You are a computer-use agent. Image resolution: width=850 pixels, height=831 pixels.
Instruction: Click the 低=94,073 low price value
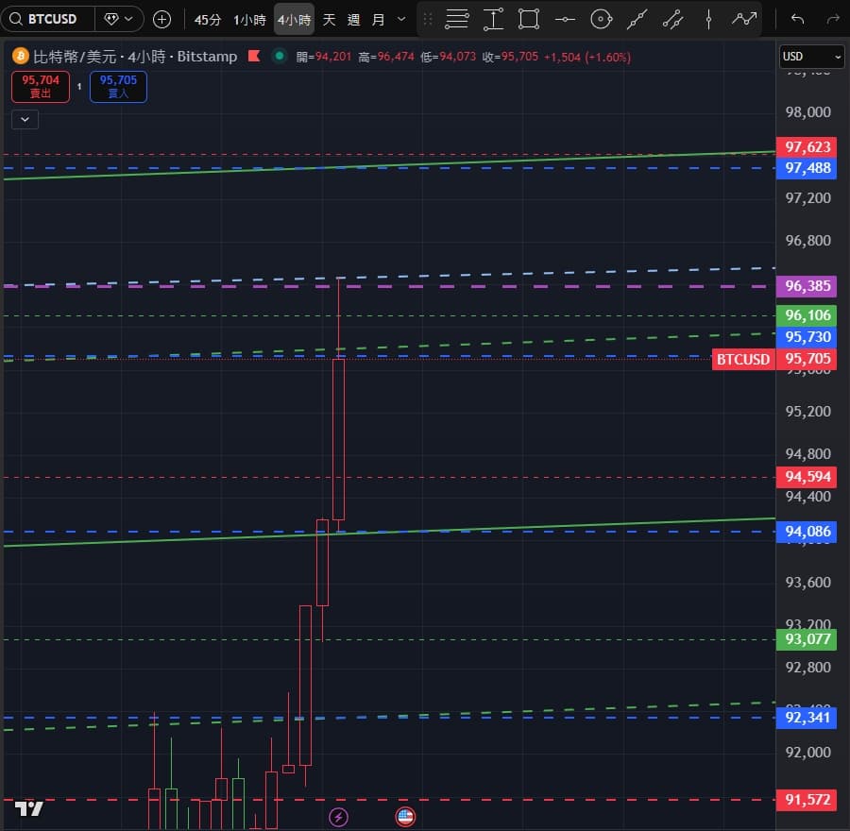coord(448,57)
